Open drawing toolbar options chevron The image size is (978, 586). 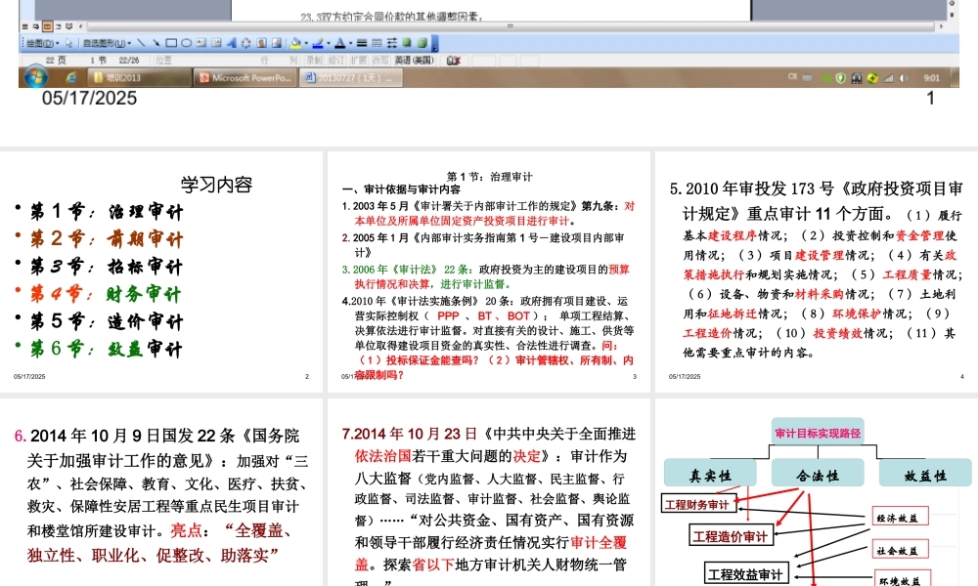pyautogui.click(x=435, y=43)
